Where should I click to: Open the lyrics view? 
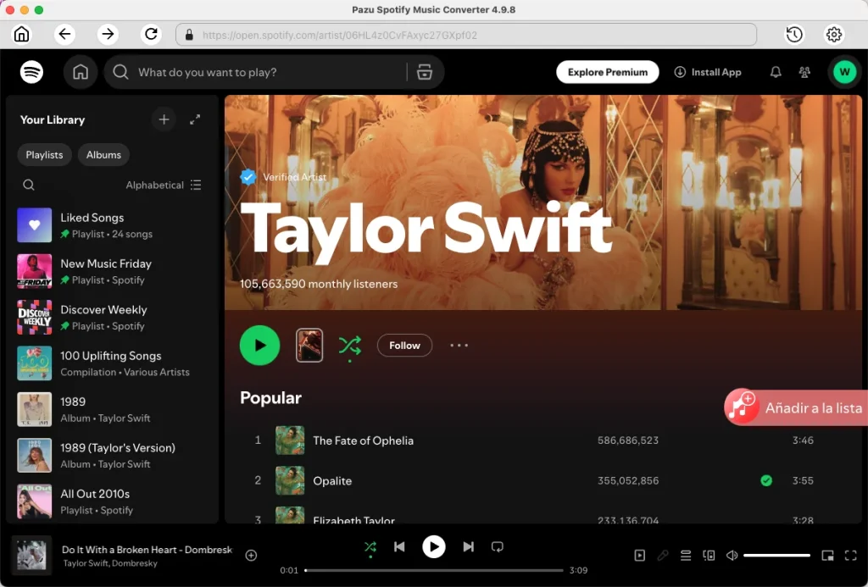pyautogui.click(x=663, y=555)
